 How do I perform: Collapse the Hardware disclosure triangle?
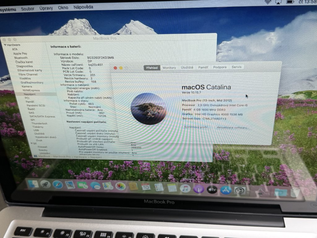tap(5, 45)
